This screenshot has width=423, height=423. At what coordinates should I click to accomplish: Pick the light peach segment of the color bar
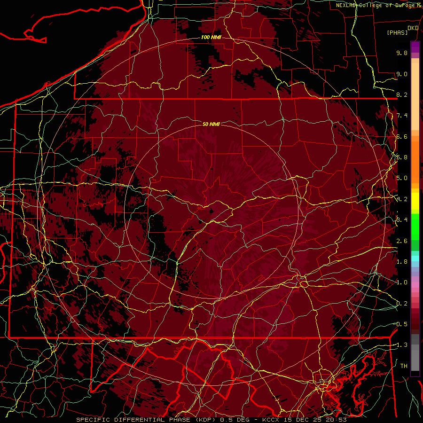coord(415,96)
